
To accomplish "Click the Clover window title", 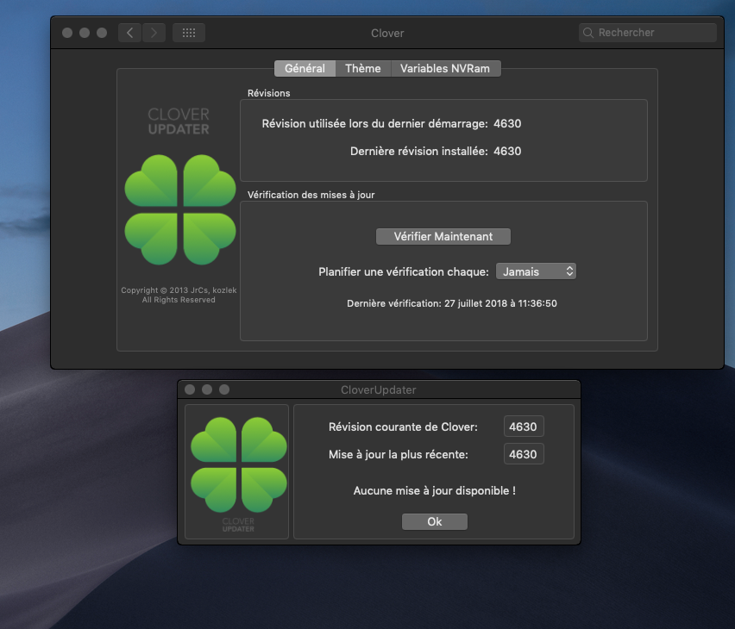I will click(387, 34).
